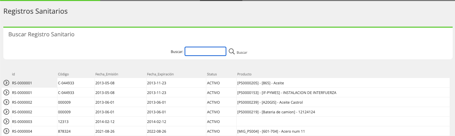Select id RS-0000002 in the Aceite Castrol row

coord(22,102)
